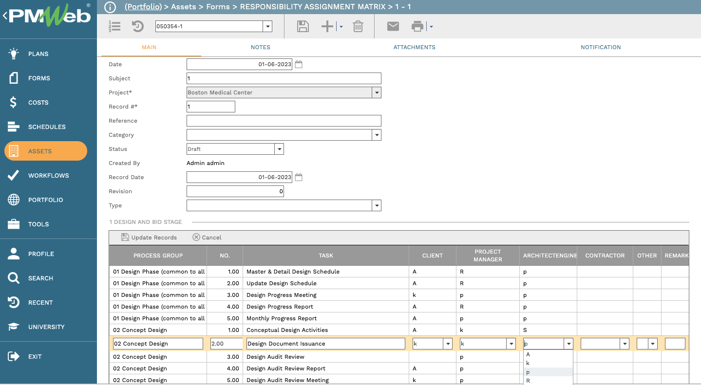701x385 pixels.
Task: Add a new record with plus icon
Action: click(x=327, y=26)
